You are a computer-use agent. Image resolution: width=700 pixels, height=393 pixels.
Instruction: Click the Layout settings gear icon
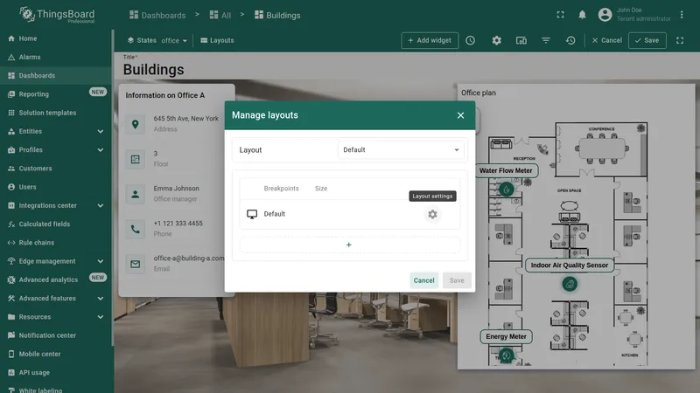pyautogui.click(x=432, y=214)
